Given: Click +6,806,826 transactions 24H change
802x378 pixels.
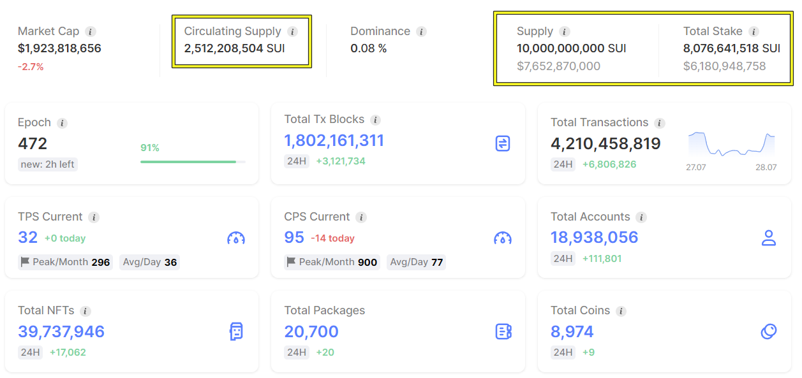Looking at the screenshot, I should [609, 164].
